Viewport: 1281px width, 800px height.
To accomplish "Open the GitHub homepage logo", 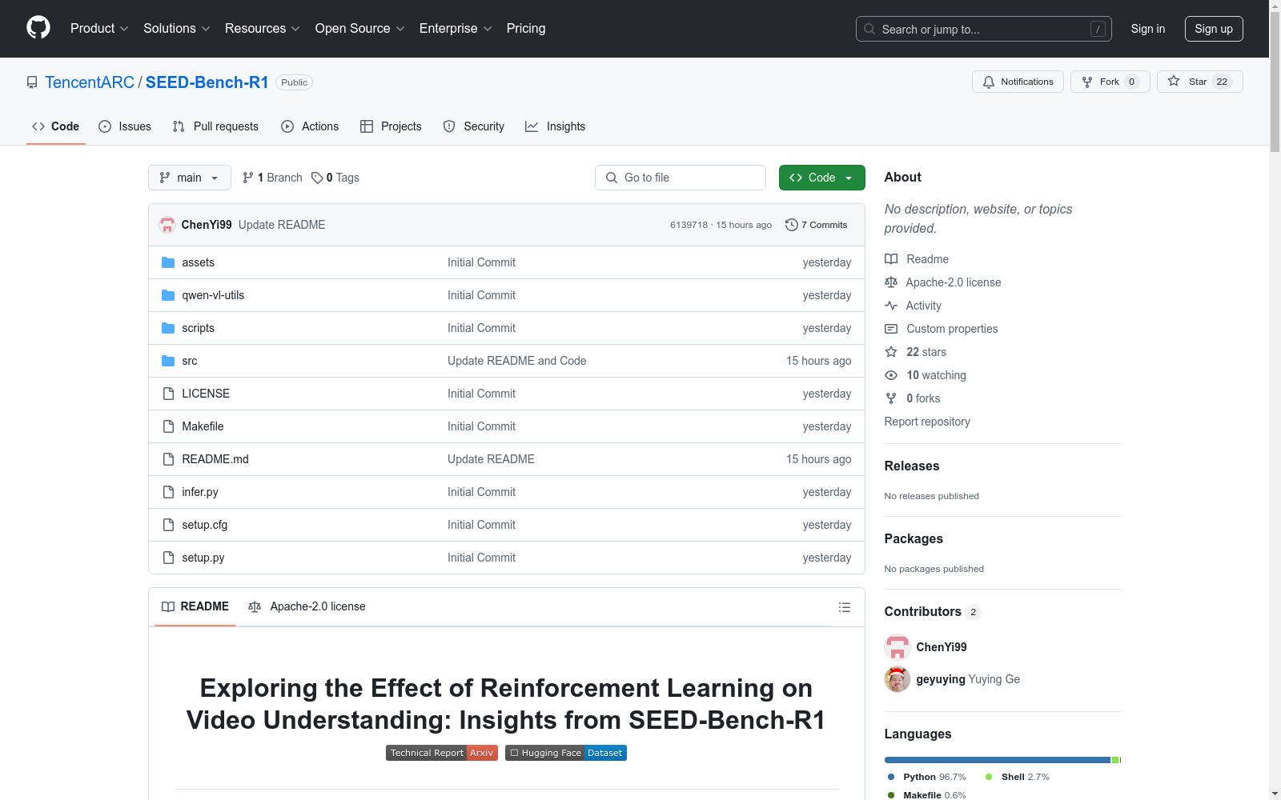I will [x=38, y=28].
